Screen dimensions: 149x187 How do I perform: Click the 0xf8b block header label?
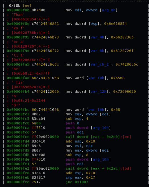(15, 6)
